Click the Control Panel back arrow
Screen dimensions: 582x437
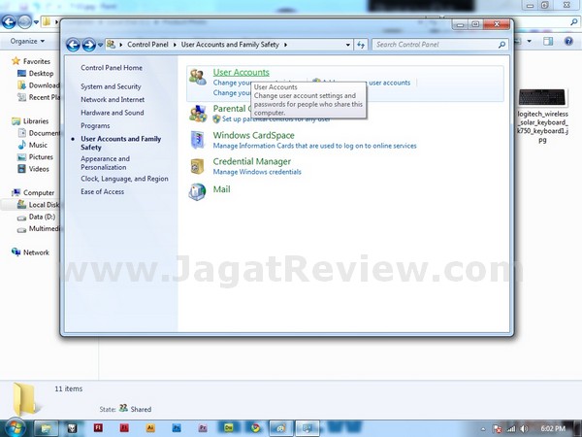click(73, 45)
